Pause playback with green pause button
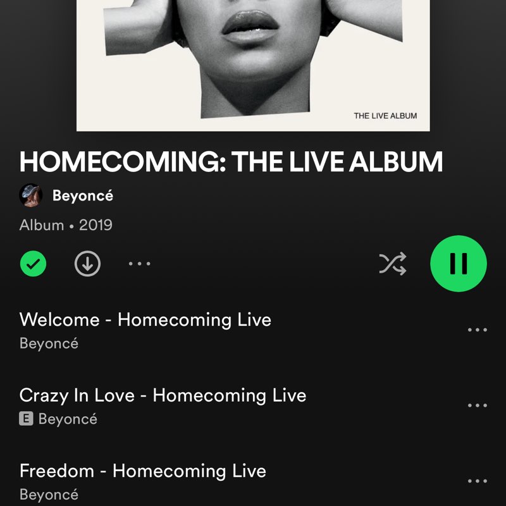This screenshot has width=506, height=506. (x=459, y=264)
